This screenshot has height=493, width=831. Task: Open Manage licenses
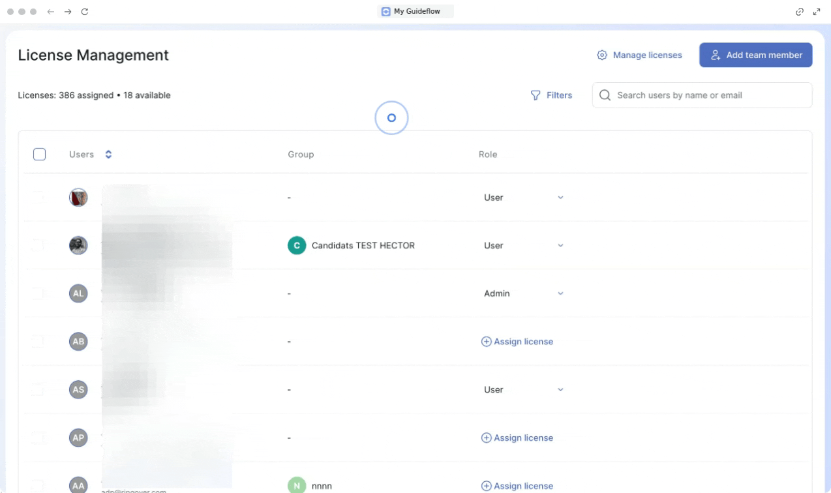(x=639, y=55)
